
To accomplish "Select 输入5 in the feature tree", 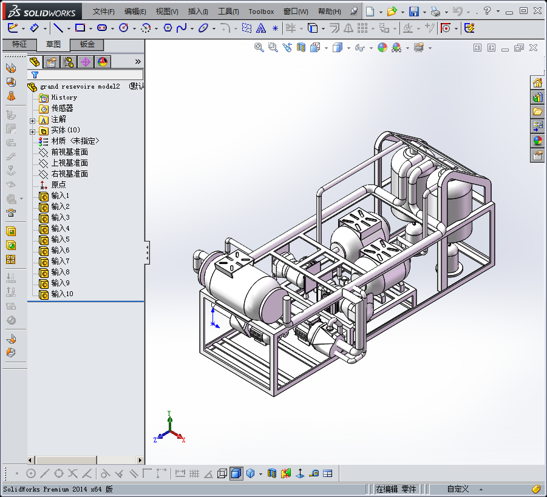I will (60, 239).
